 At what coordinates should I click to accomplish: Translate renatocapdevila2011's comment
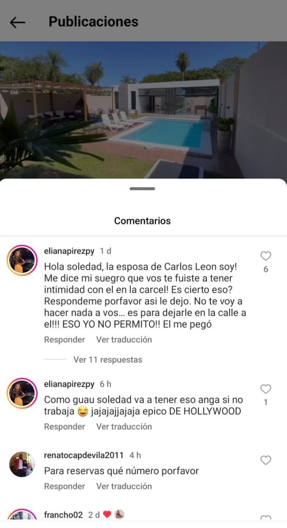coord(124,486)
